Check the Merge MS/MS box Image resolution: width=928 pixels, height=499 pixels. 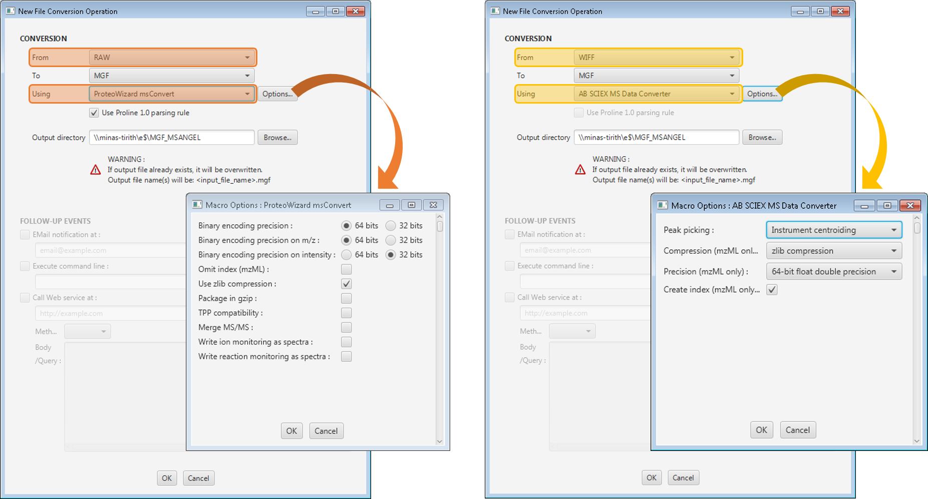coord(346,327)
